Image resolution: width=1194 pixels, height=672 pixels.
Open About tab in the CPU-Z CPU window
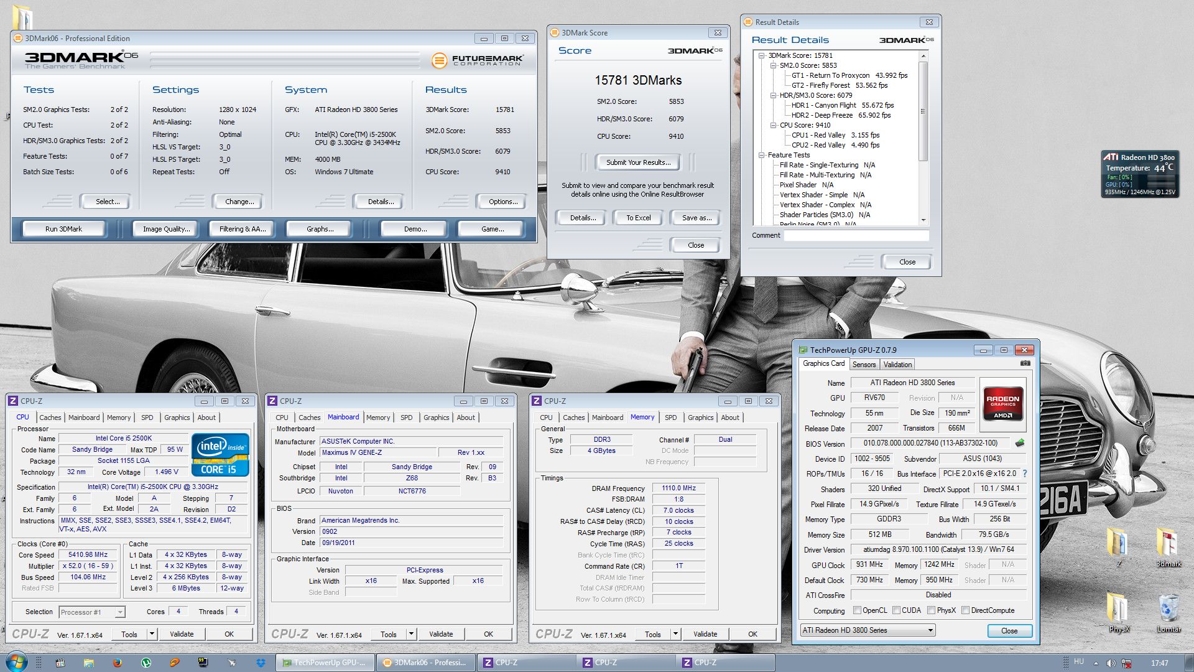coord(206,418)
